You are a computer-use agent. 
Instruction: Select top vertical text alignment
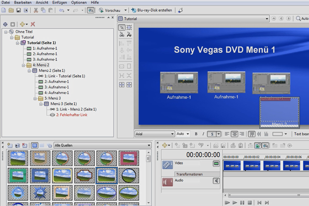tap(252, 134)
